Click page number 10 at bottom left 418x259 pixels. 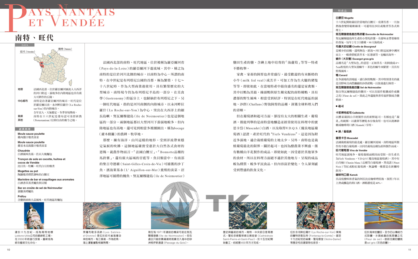point(9,250)
